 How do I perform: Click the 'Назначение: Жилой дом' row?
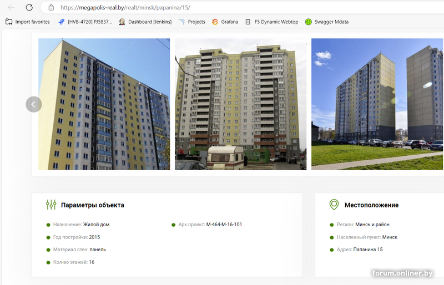78,225
